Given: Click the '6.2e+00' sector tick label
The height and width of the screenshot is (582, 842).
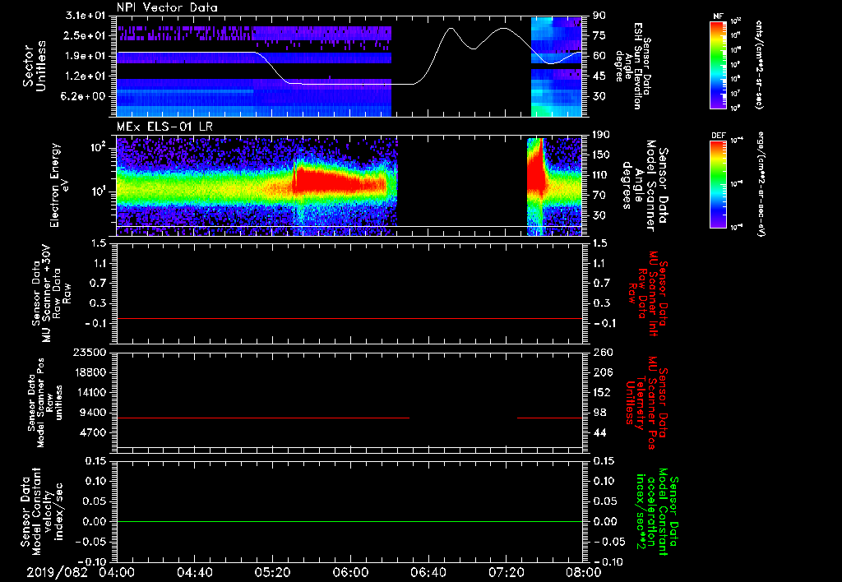Looking at the screenshot, I should point(85,96).
